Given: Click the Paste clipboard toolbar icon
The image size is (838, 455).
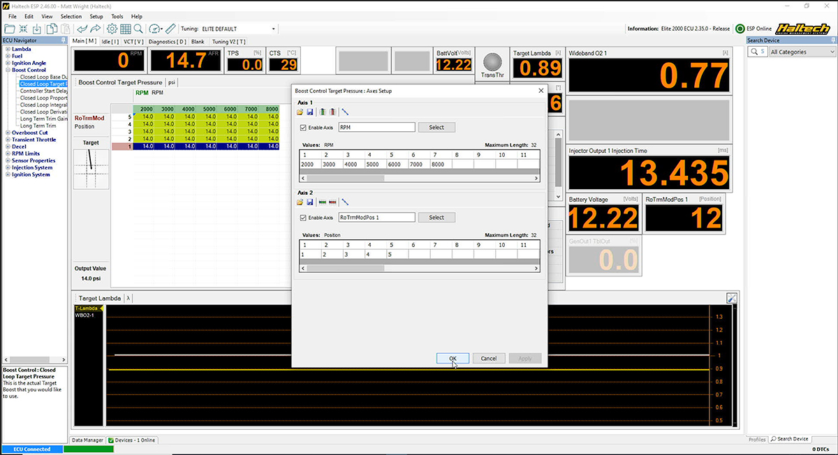Looking at the screenshot, I should 65,29.
